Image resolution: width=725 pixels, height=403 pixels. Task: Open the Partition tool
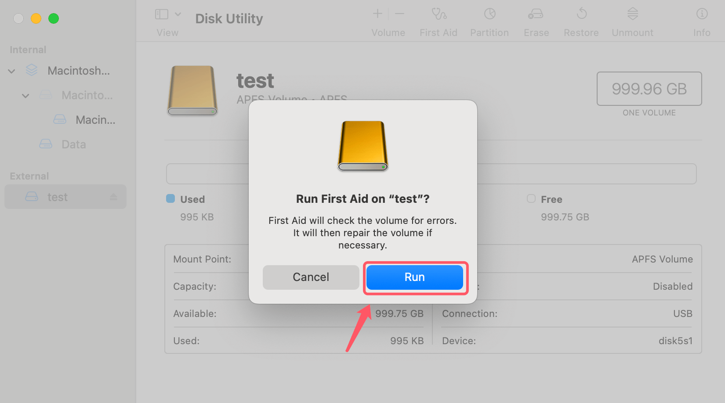pos(489,20)
